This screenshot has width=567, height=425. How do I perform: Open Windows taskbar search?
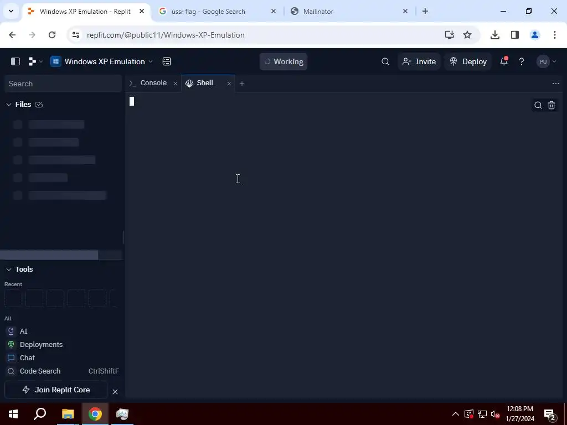[x=40, y=414]
